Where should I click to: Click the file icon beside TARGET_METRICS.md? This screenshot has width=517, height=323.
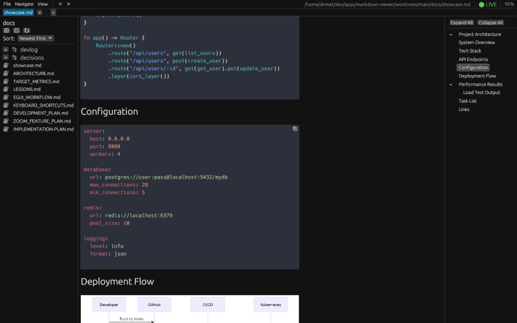(6, 81)
